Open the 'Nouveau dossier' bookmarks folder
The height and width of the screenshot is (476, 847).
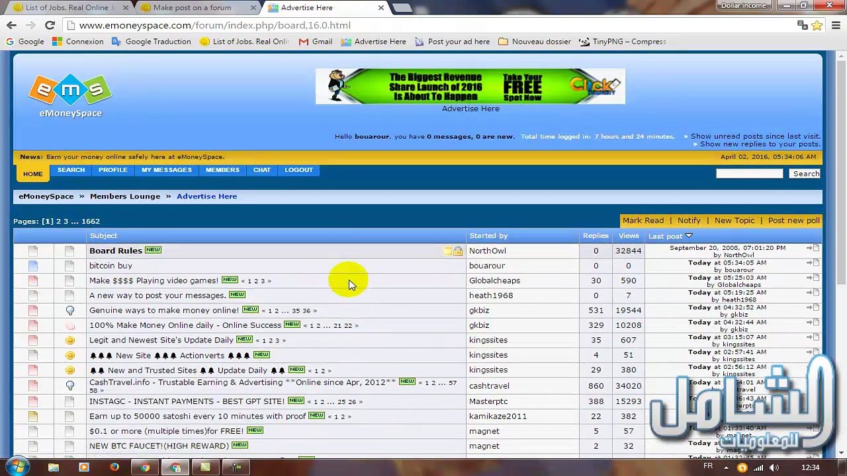pos(535,42)
